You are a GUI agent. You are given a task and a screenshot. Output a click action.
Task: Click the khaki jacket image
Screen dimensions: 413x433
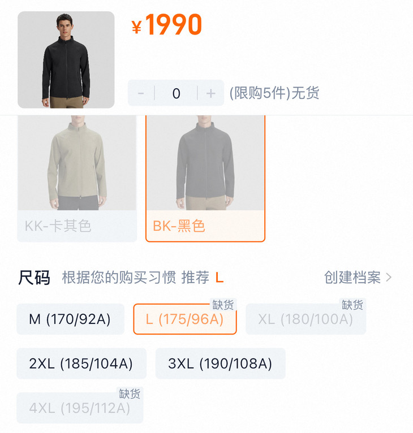(77, 163)
